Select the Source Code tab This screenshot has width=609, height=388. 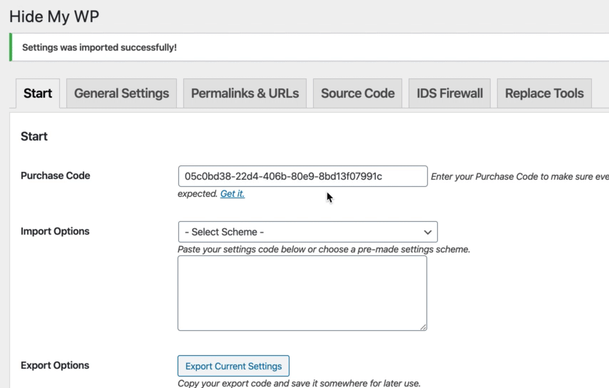click(x=357, y=93)
